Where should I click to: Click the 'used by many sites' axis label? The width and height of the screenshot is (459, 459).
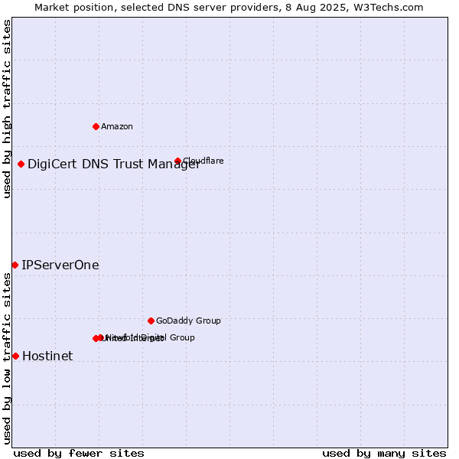pos(384,454)
